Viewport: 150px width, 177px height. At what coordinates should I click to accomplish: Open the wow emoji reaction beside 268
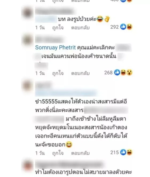tap(129, 72)
